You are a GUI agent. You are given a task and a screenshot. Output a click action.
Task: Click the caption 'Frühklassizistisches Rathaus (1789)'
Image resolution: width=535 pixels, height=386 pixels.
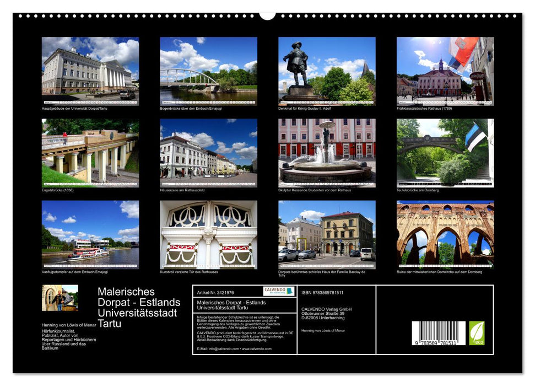[x=424, y=109]
